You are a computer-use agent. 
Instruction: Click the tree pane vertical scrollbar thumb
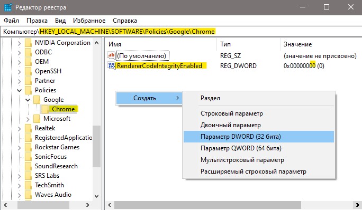click(x=96, y=146)
